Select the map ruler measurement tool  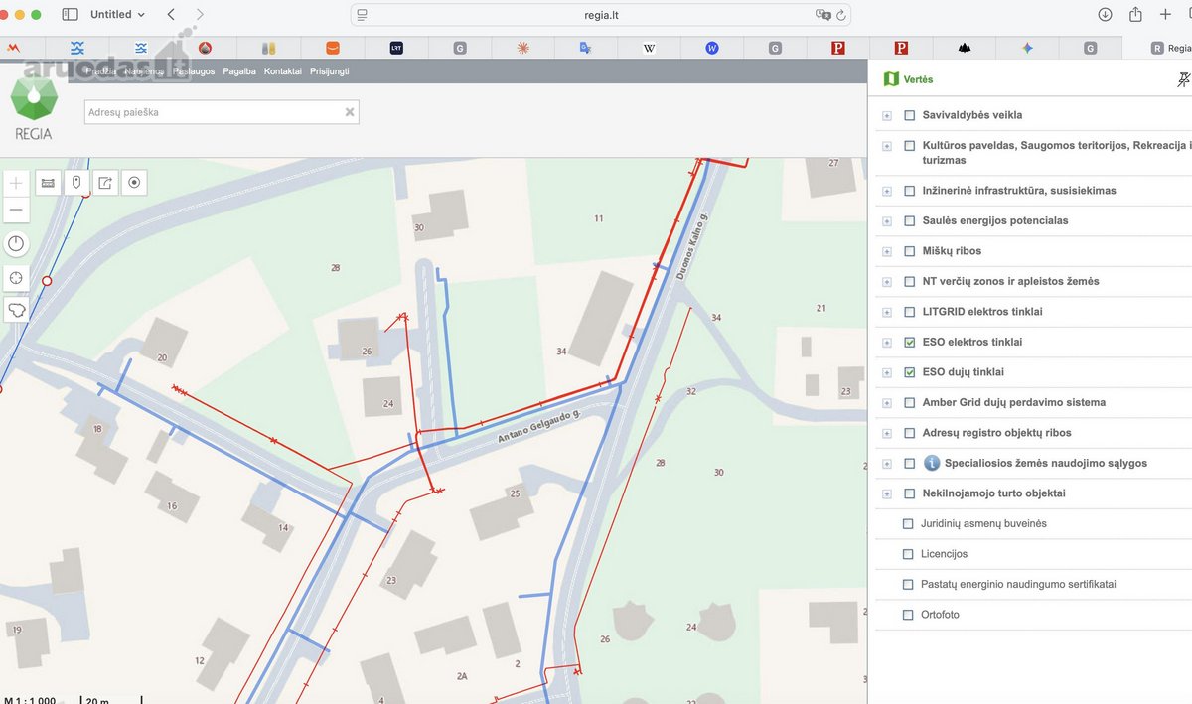(x=48, y=183)
